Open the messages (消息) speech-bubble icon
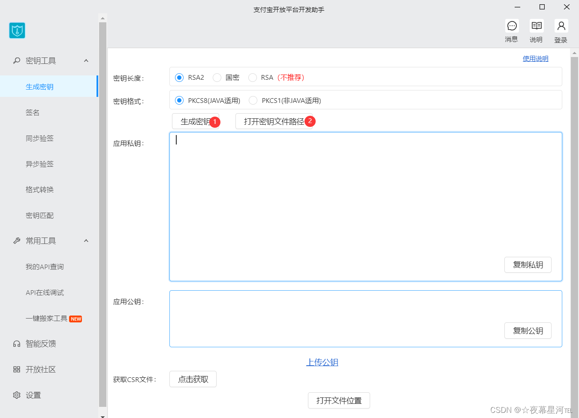The width and height of the screenshot is (579, 418). 512,26
